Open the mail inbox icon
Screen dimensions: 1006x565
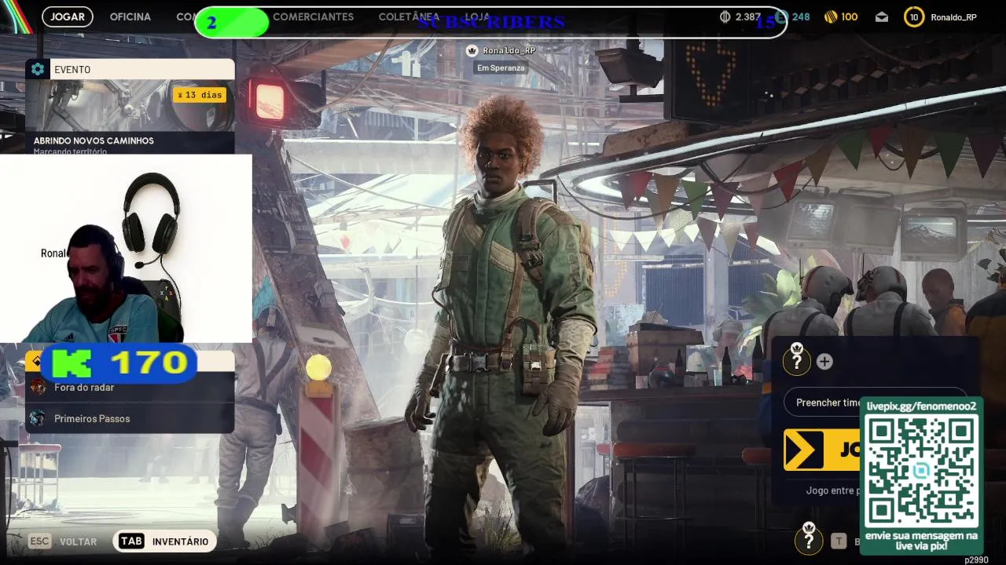click(882, 16)
